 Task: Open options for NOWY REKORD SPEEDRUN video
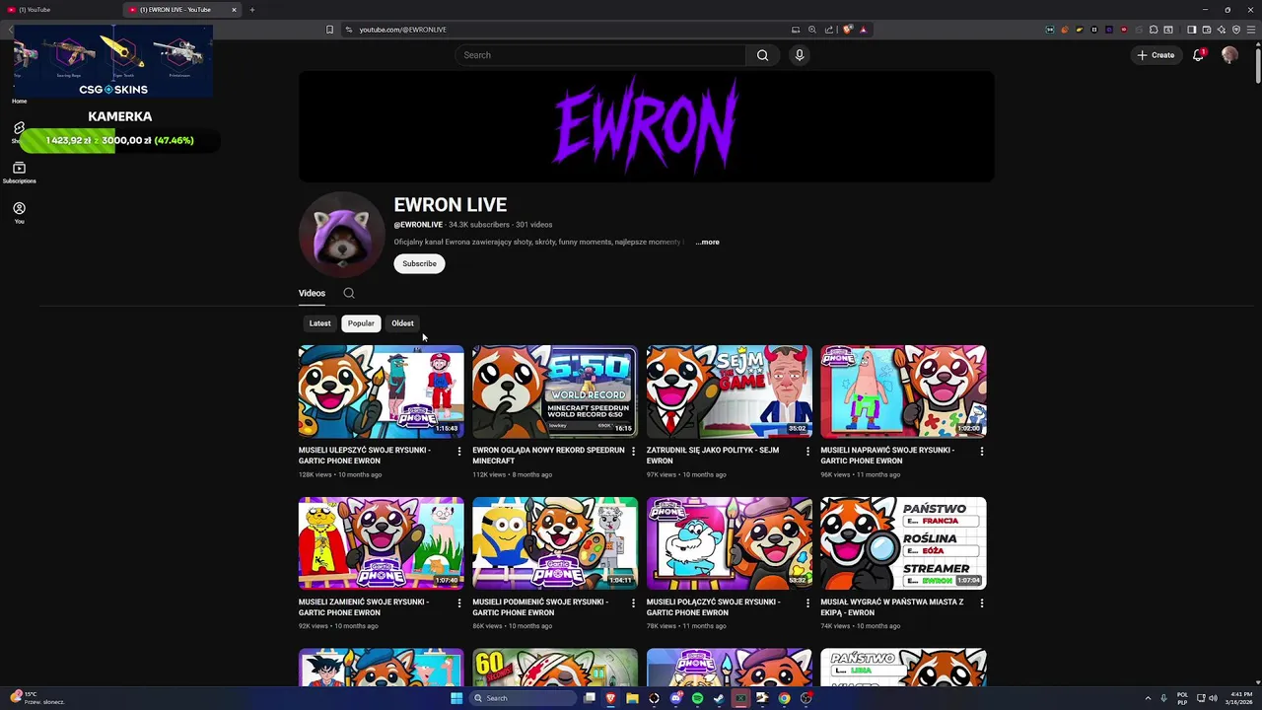click(633, 452)
